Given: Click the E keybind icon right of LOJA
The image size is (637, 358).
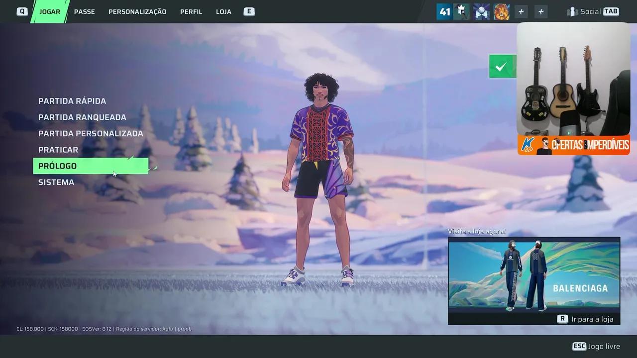Looking at the screenshot, I should tap(249, 11).
